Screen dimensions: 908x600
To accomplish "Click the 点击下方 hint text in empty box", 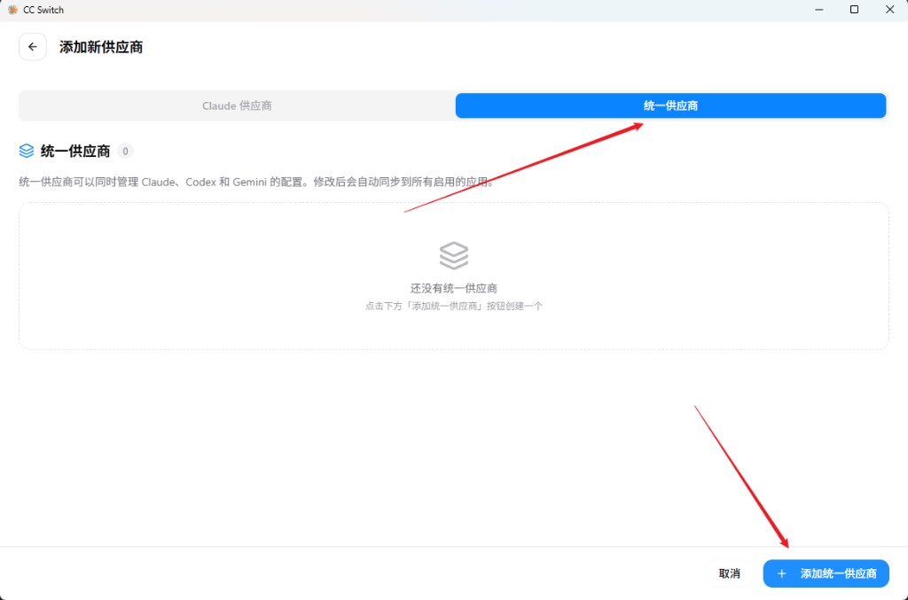I will click(453, 306).
